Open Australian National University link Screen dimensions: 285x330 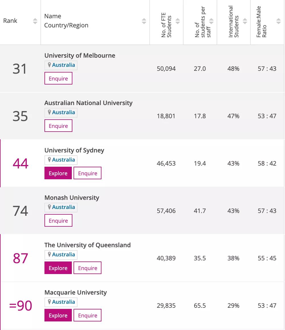(x=88, y=103)
